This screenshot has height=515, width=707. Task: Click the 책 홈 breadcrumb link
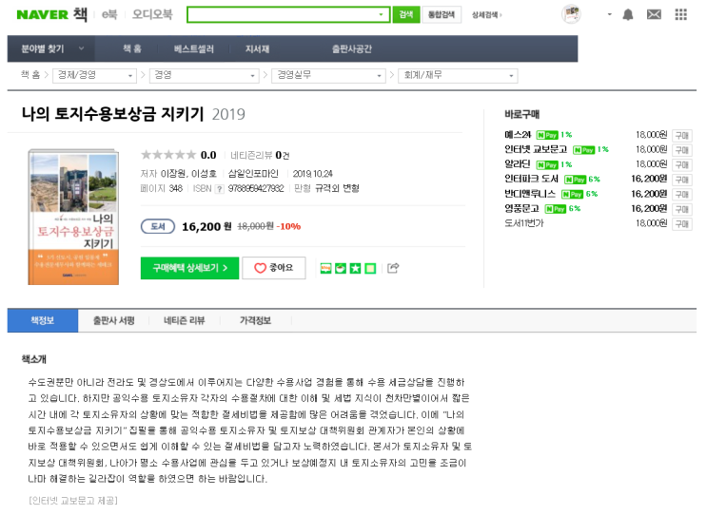point(30,75)
